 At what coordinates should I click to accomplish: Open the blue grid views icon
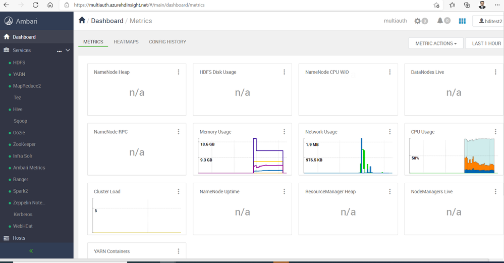pos(462,21)
